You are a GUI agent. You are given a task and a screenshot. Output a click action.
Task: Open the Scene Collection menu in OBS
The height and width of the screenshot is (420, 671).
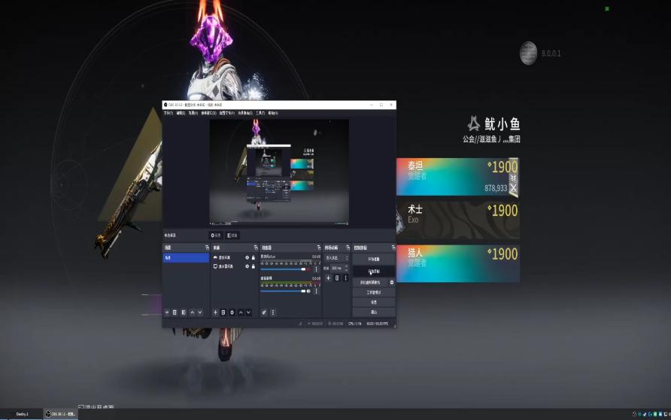(x=244, y=113)
